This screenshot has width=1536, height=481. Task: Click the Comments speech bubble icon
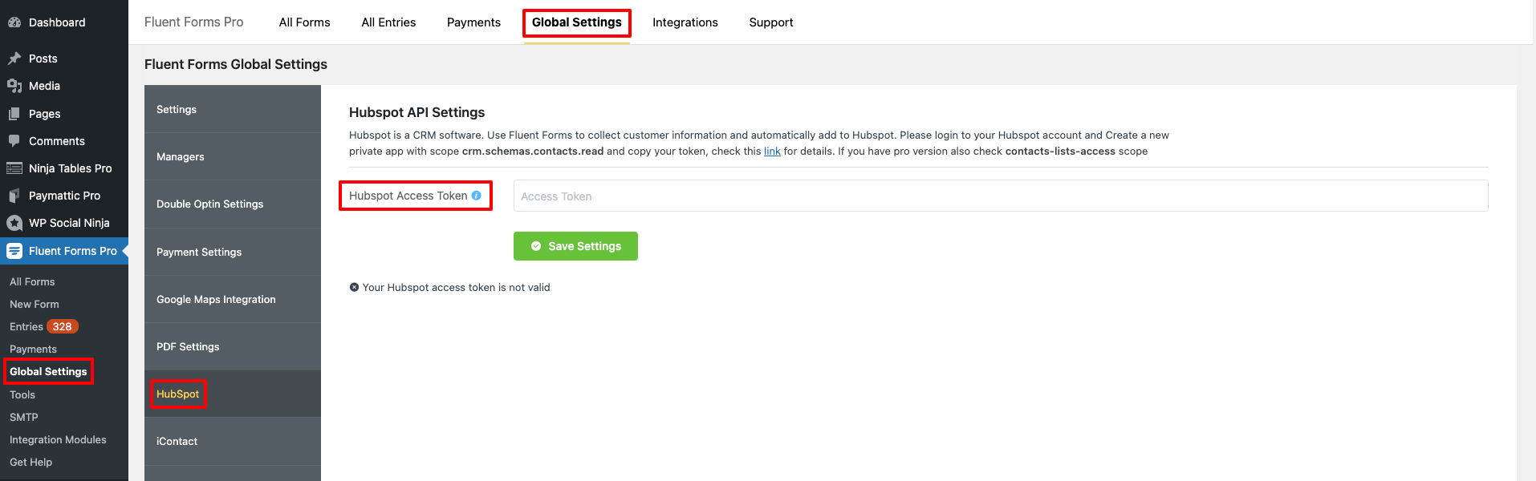pyautogui.click(x=14, y=141)
